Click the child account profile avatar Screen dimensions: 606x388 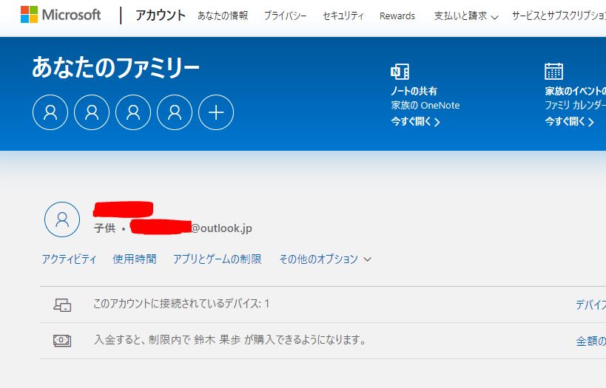click(62, 219)
